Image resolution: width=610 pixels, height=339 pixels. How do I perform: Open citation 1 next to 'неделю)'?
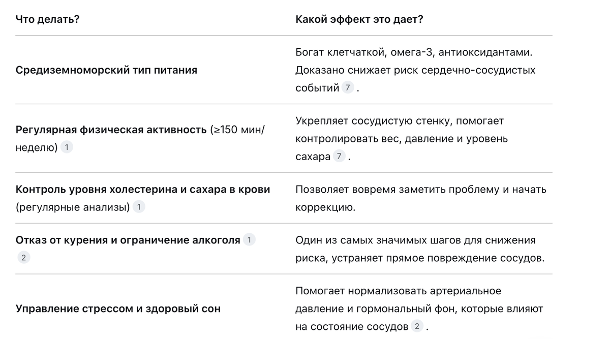(67, 147)
